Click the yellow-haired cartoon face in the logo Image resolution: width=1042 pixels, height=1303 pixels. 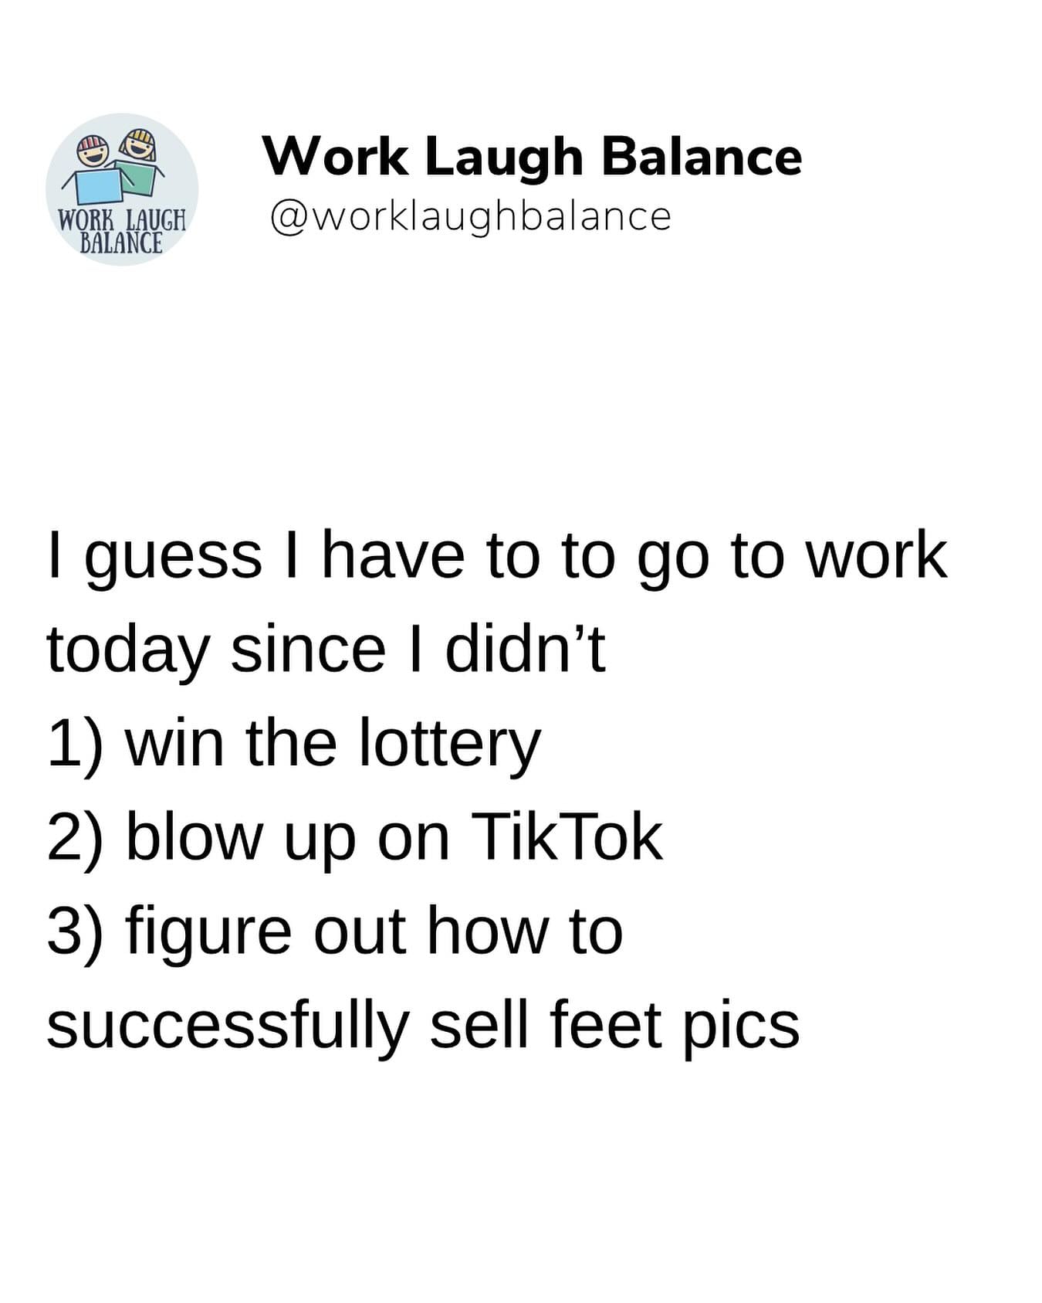(140, 144)
